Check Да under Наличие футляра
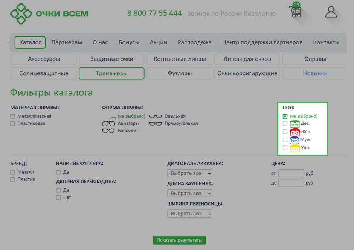354x250 pixels. point(58,172)
